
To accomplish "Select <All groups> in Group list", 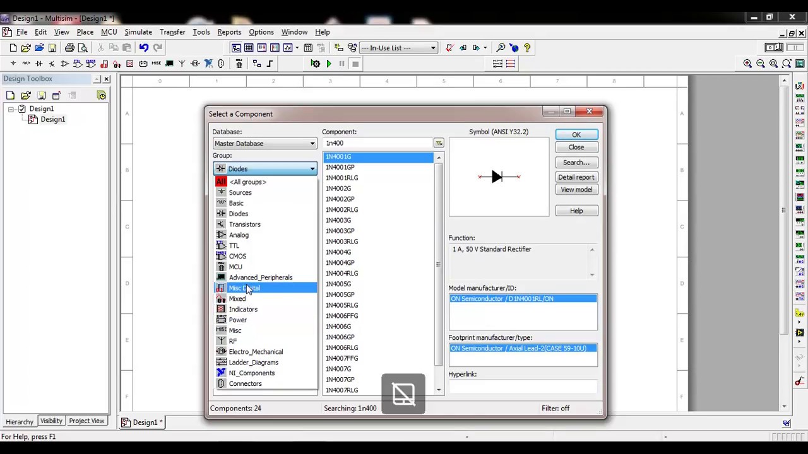I will pos(247,182).
